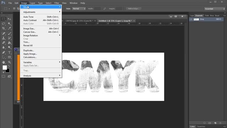Expand the Variables submenu
The image size is (227, 128).
[x=41, y=62]
